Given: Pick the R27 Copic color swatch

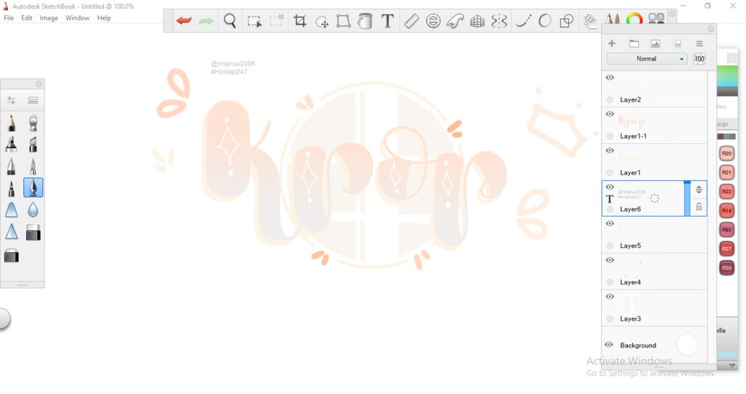Looking at the screenshot, I should click(x=726, y=249).
